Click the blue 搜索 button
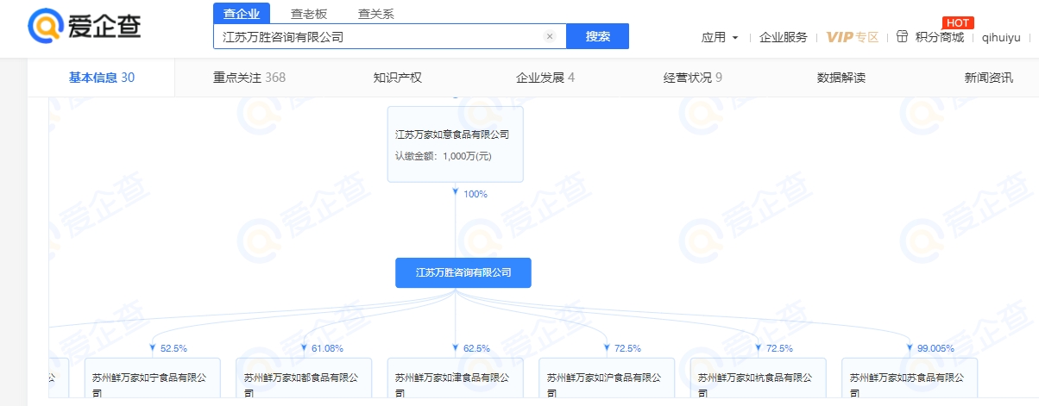Viewport: 1039px width, 406px height. click(x=597, y=36)
